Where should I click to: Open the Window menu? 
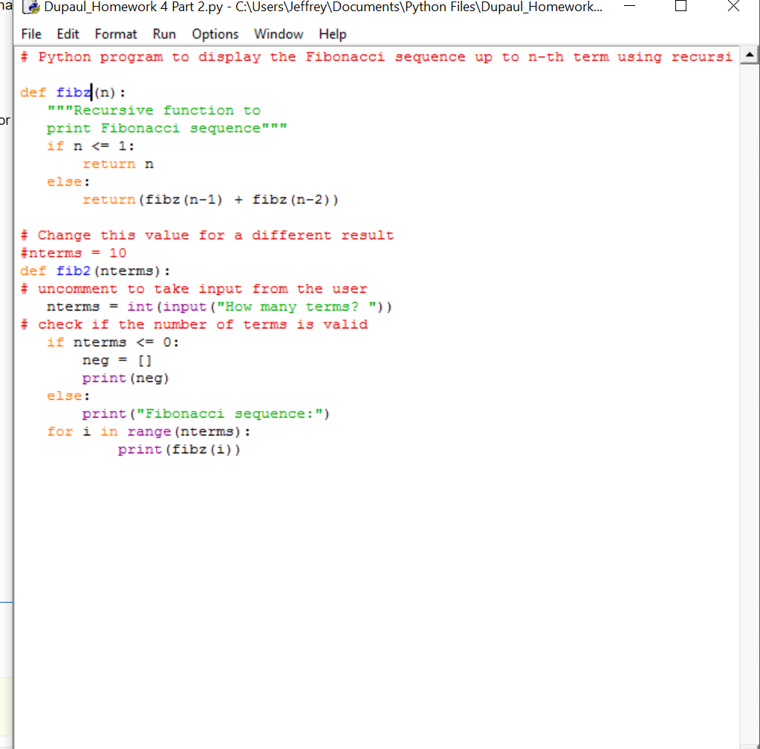coord(279,34)
